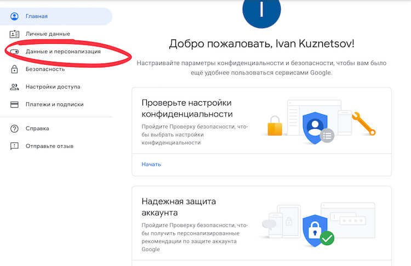Click the Отправьте отзыв text link
The height and width of the screenshot is (266, 411).
49,146
